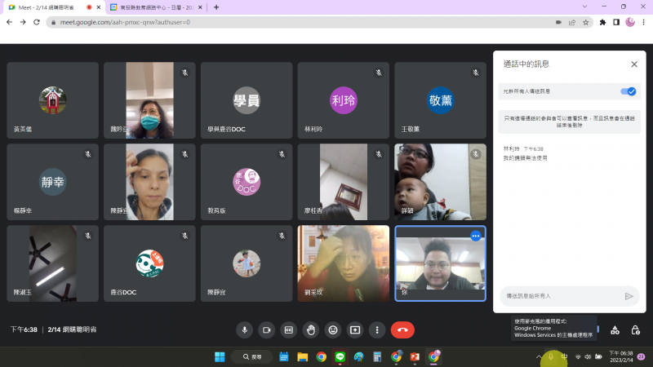Open File Explorer from taskbar
The image size is (653, 367).
click(x=302, y=356)
